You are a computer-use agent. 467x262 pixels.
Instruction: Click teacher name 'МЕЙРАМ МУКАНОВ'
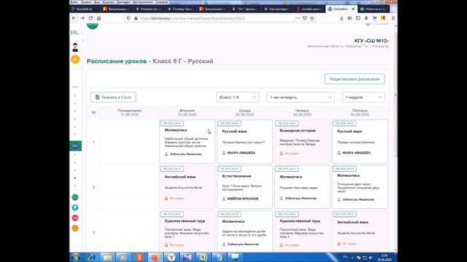(243, 199)
